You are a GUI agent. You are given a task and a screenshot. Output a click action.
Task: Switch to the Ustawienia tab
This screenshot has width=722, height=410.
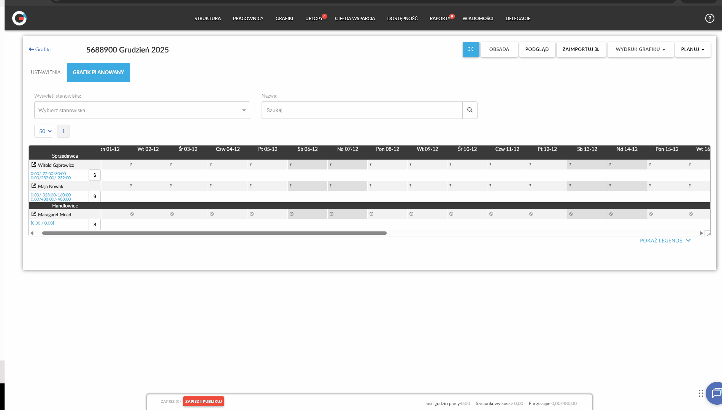coord(46,72)
